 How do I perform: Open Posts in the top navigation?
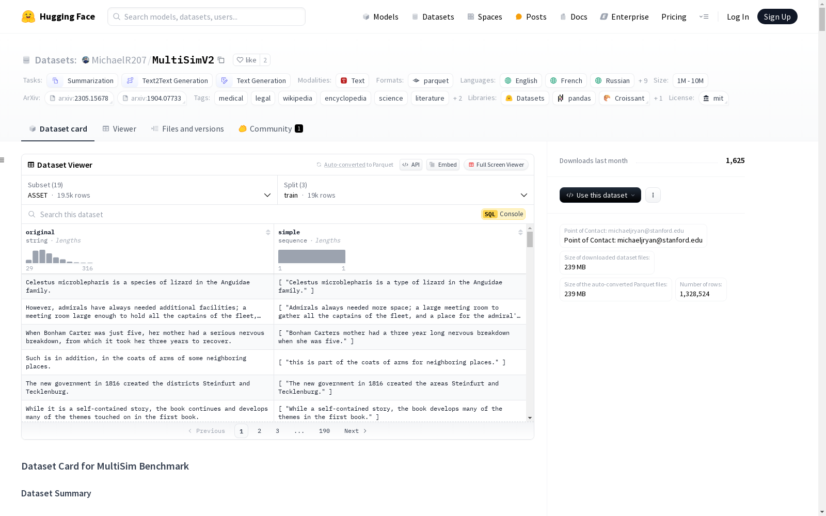531,17
